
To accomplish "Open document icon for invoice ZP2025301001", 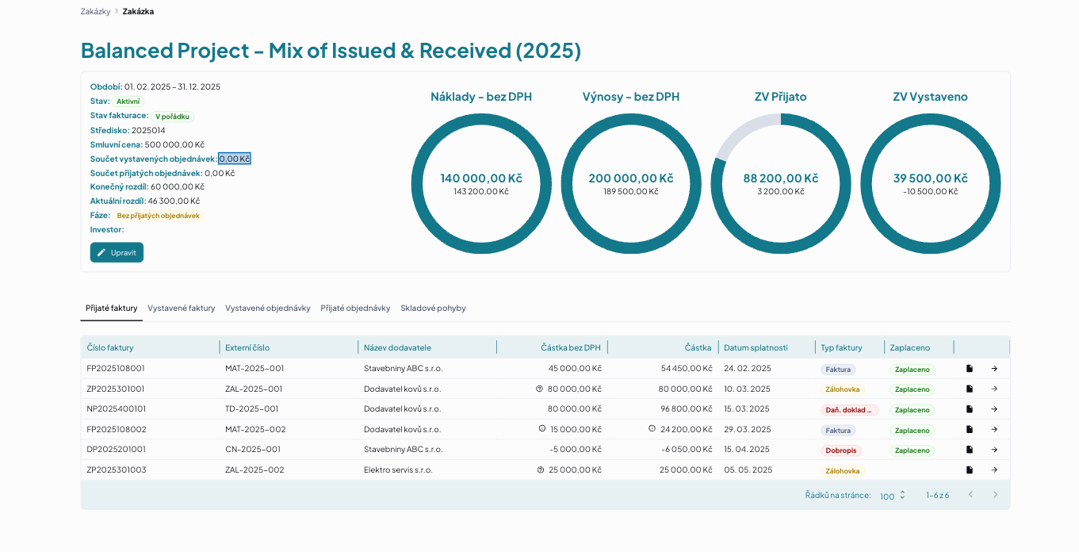I will tap(969, 389).
